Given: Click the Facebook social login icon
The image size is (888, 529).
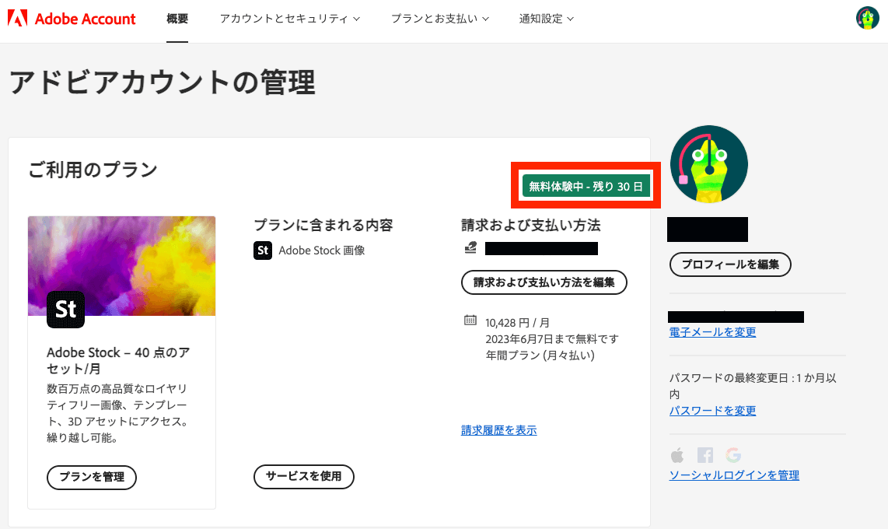Looking at the screenshot, I should pos(705,455).
